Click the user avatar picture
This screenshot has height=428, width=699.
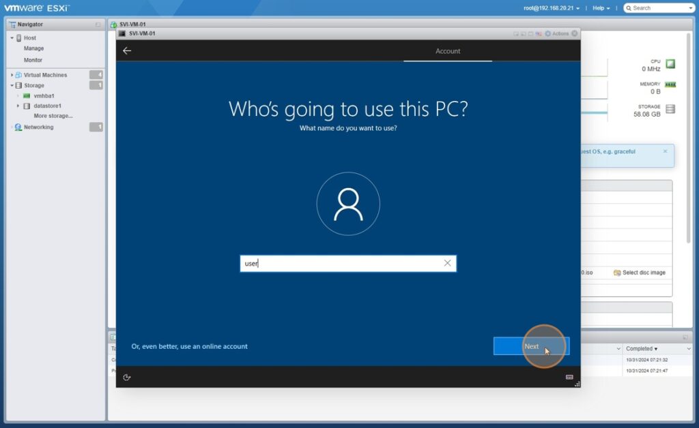tap(348, 204)
